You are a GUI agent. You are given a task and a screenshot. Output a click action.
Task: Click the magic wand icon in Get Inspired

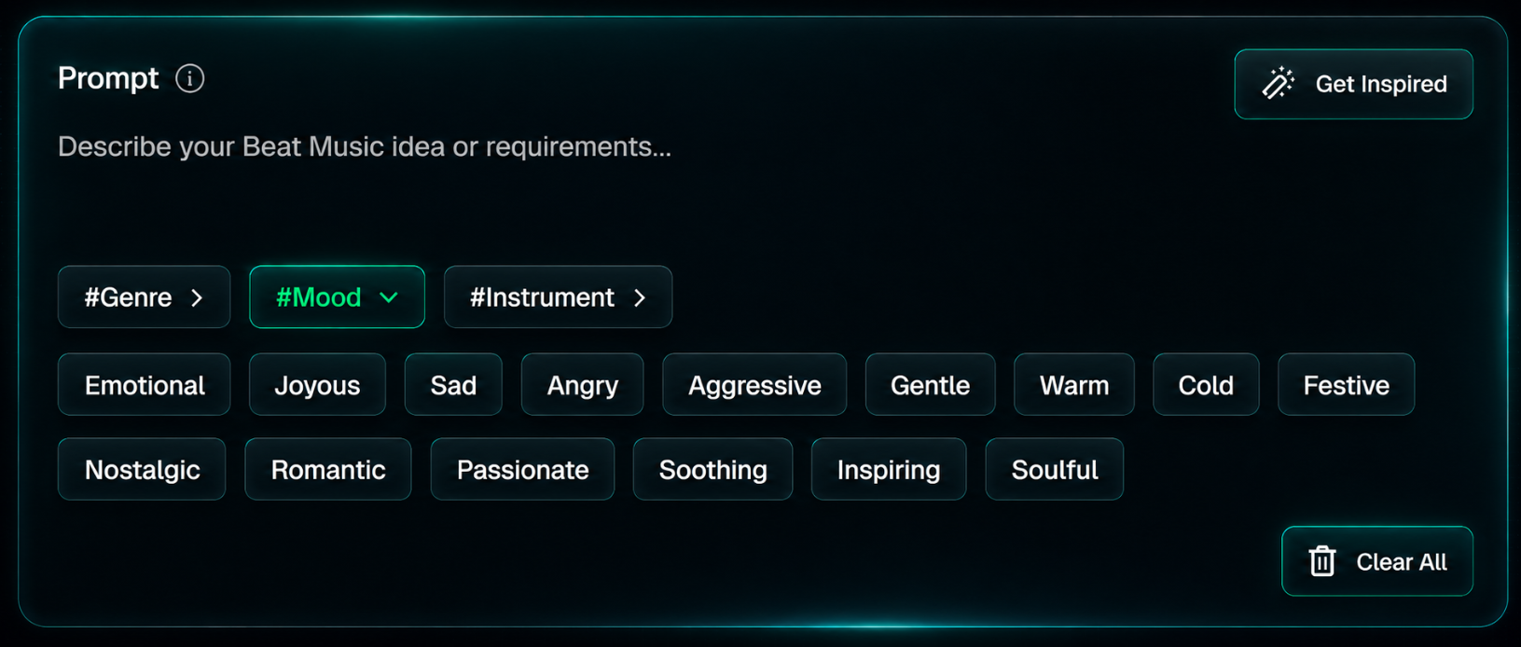(1278, 83)
